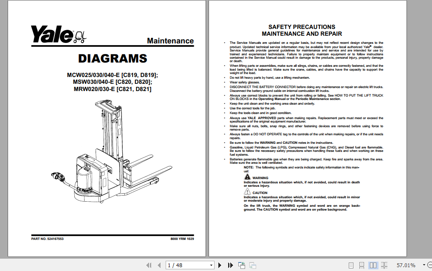Switch to single page view
The width and height of the screenshot is (432, 271).
tap(351, 265)
